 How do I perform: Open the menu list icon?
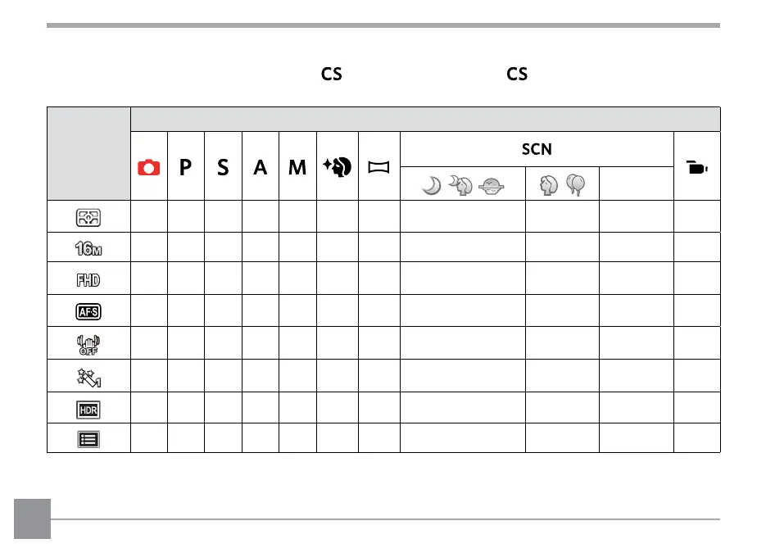pyautogui.click(x=88, y=437)
